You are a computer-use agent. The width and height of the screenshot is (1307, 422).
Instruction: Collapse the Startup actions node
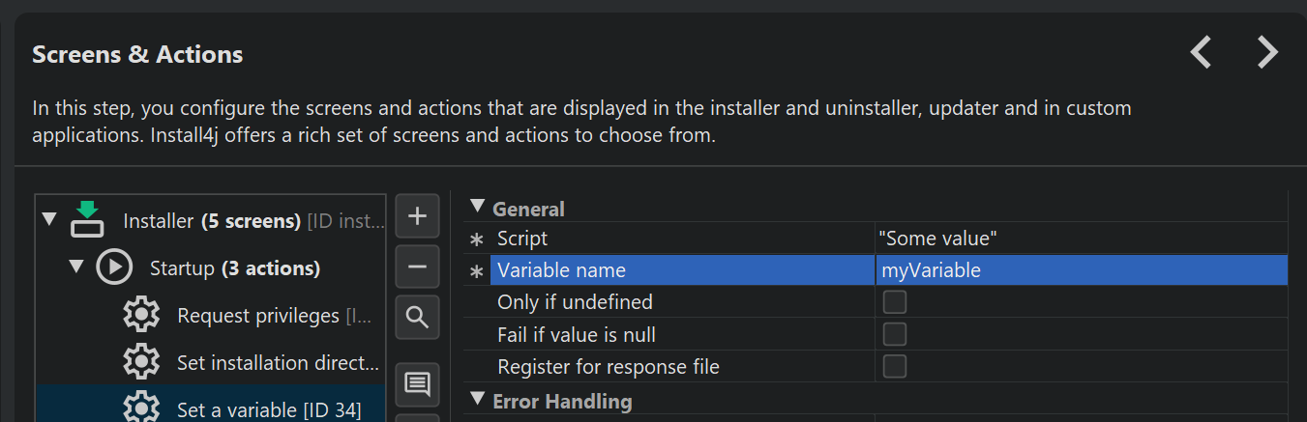[76, 267]
